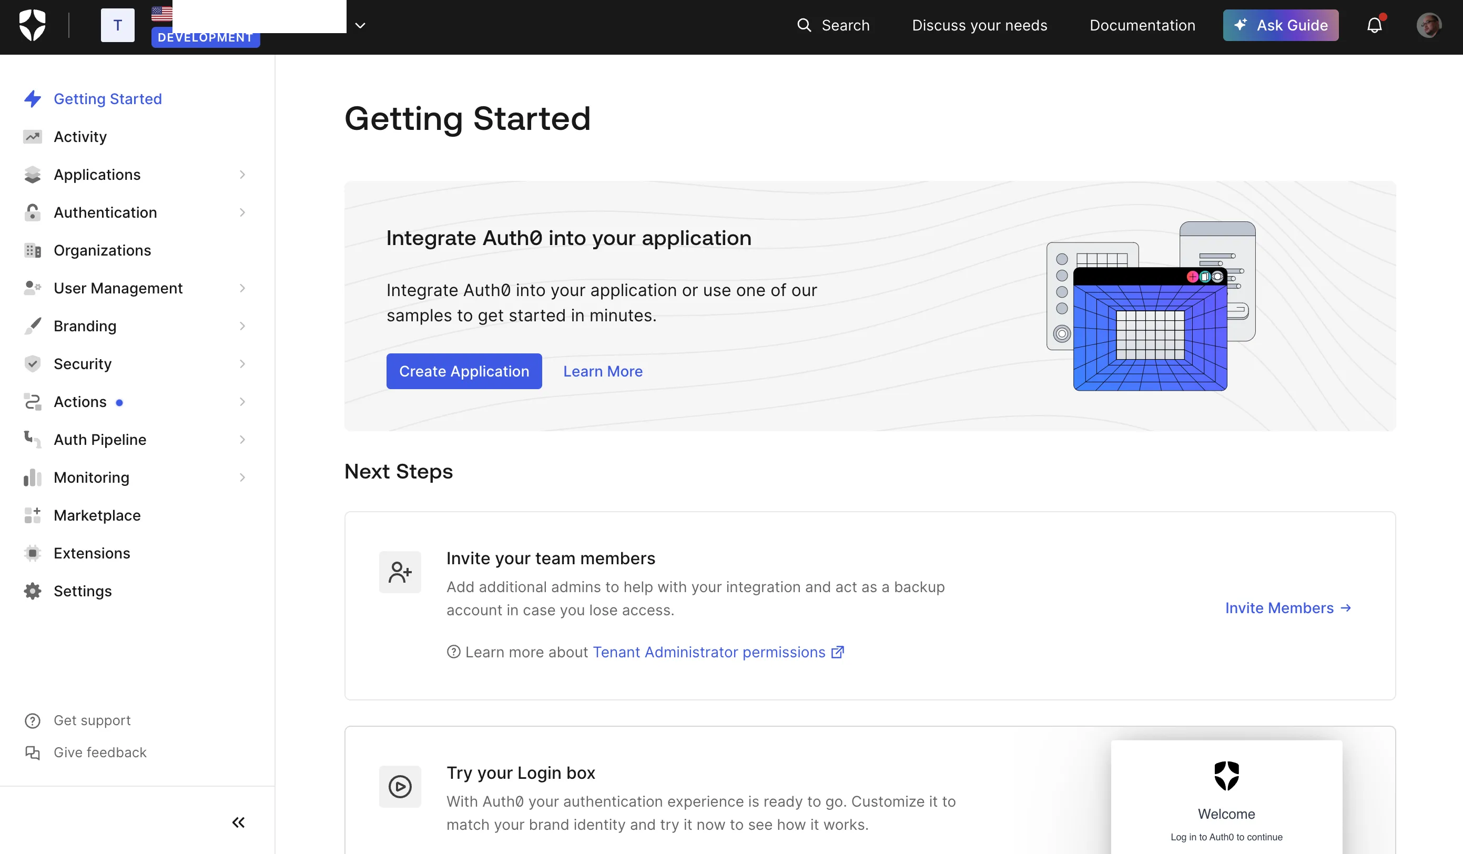Click the Marketplace grid icon
The height and width of the screenshot is (854, 1463).
pyautogui.click(x=33, y=515)
